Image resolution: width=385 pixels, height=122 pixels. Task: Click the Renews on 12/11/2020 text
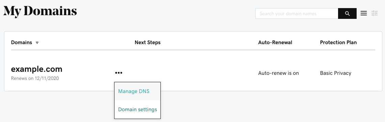point(35,79)
